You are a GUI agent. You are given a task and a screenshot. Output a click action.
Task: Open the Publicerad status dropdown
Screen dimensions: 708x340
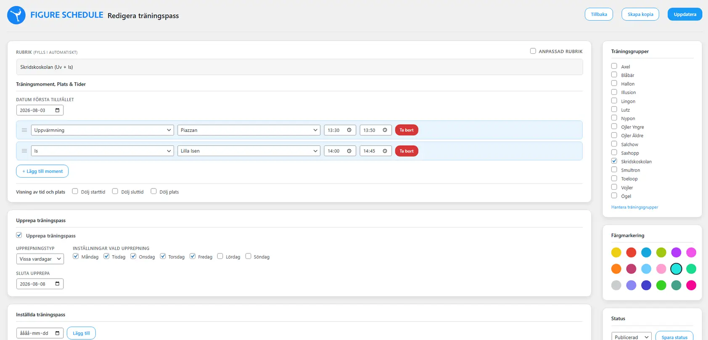631,337
